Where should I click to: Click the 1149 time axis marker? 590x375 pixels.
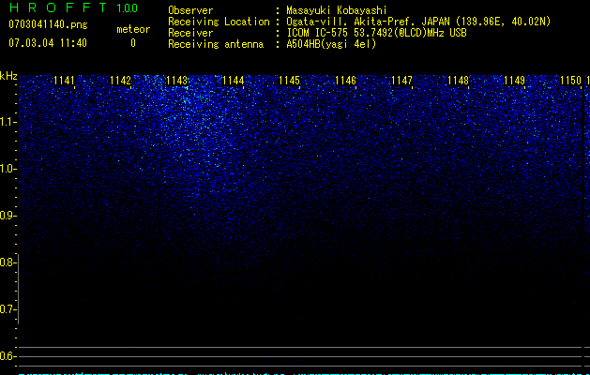click(x=514, y=81)
